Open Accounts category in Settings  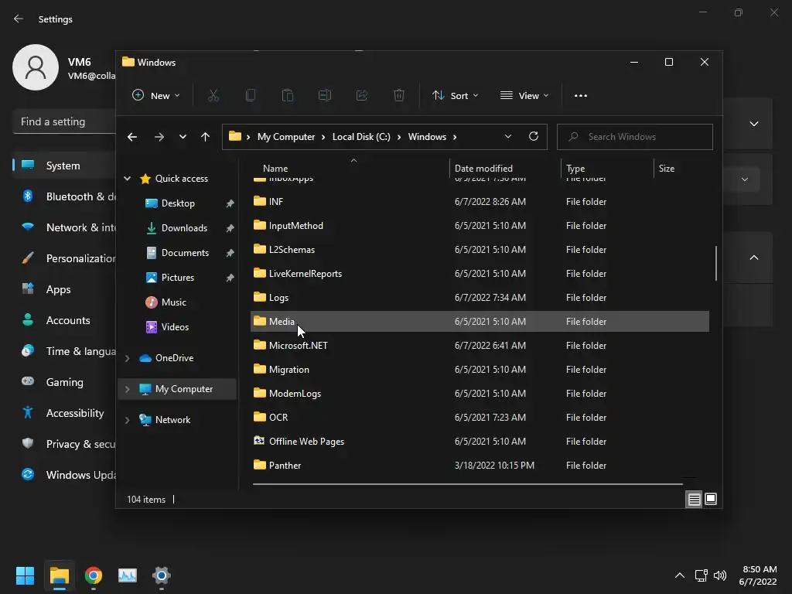[65, 320]
